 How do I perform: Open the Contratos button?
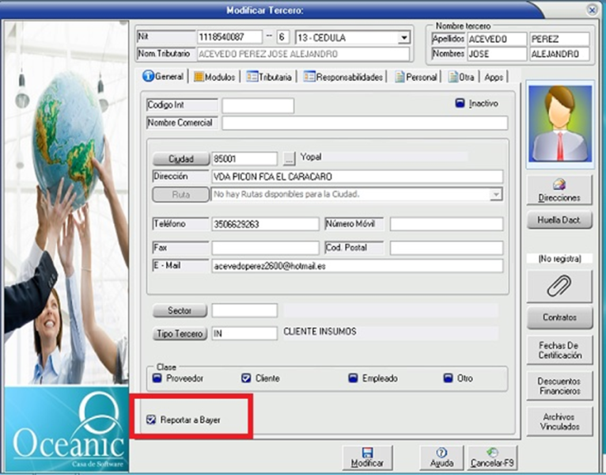click(x=559, y=317)
